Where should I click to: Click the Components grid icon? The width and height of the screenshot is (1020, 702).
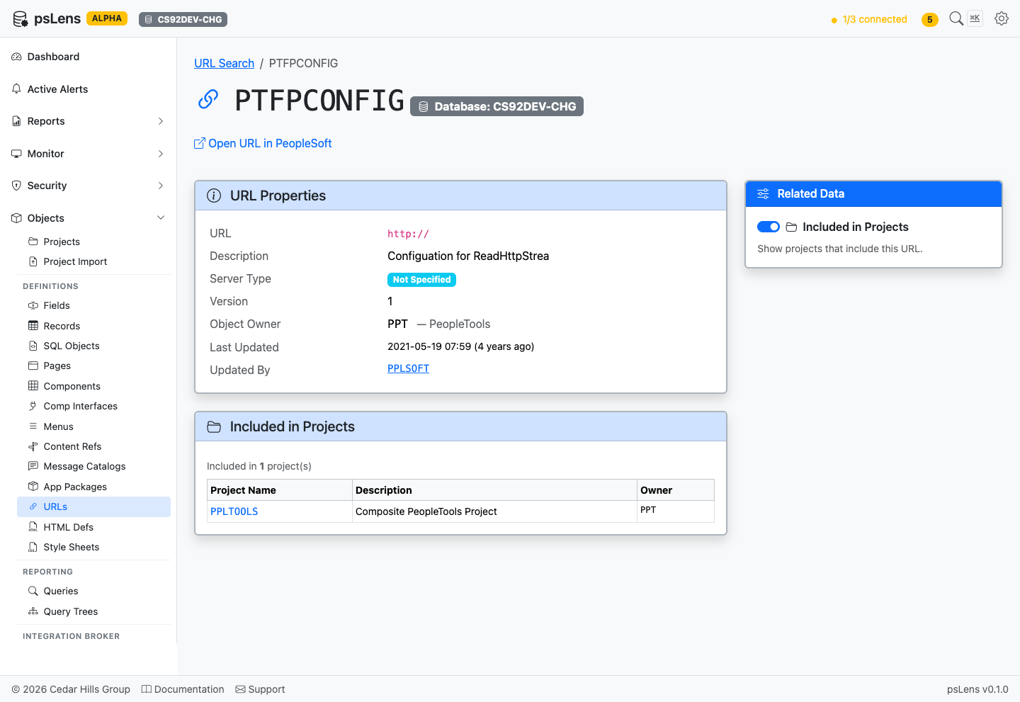pyautogui.click(x=33, y=386)
